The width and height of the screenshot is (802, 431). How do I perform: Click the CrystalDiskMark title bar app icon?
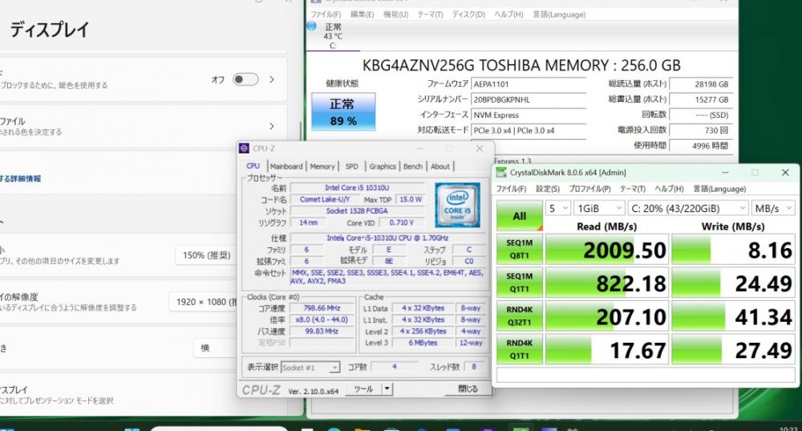pyautogui.click(x=501, y=173)
